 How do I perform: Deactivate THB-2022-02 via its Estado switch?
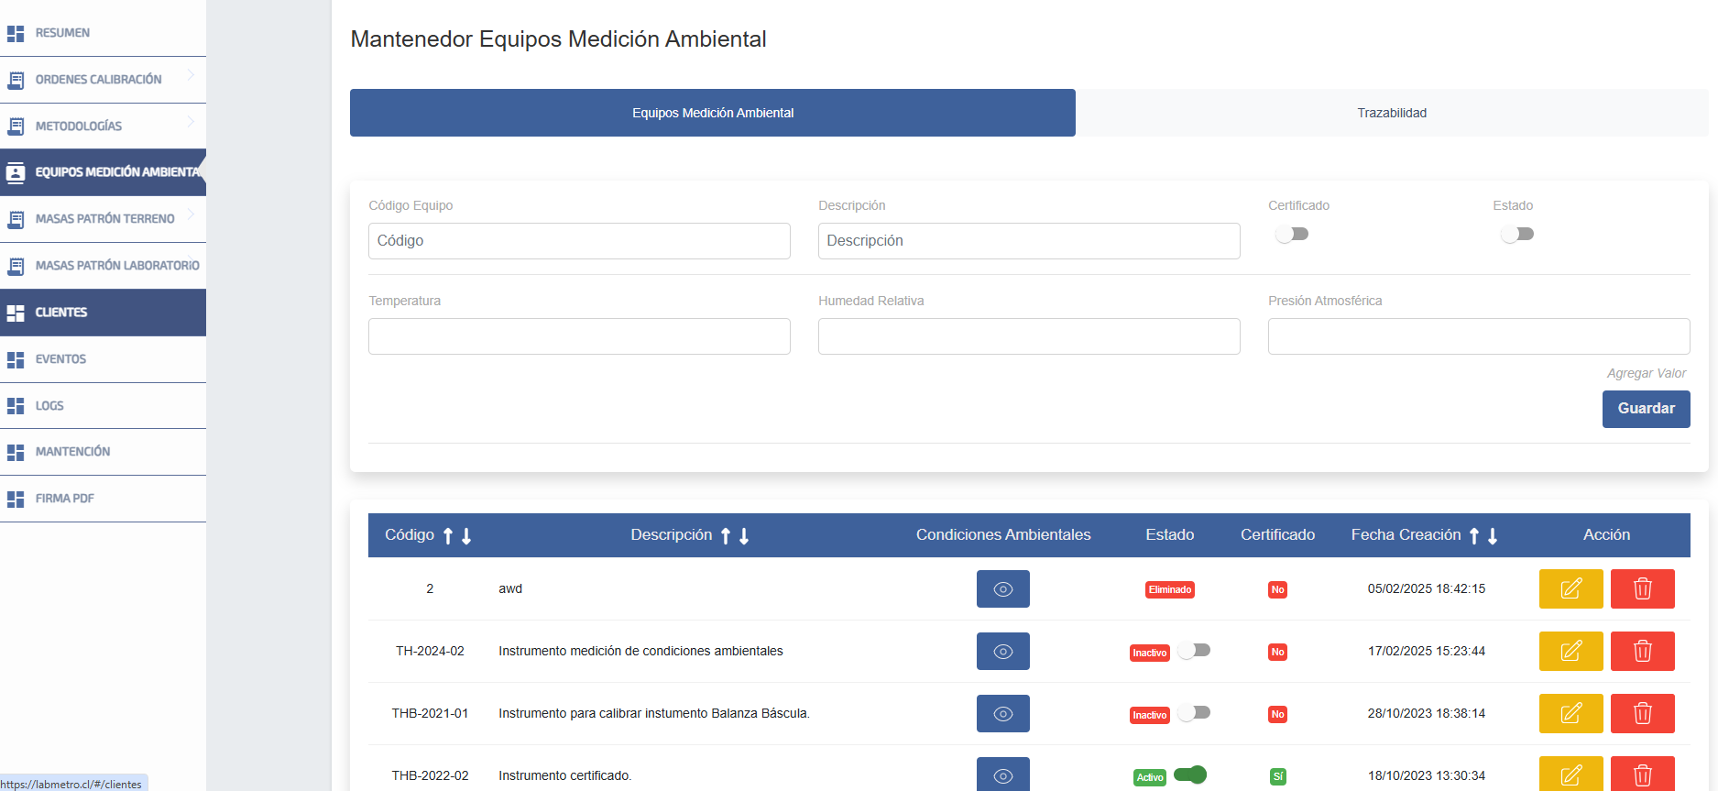point(1190,775)
